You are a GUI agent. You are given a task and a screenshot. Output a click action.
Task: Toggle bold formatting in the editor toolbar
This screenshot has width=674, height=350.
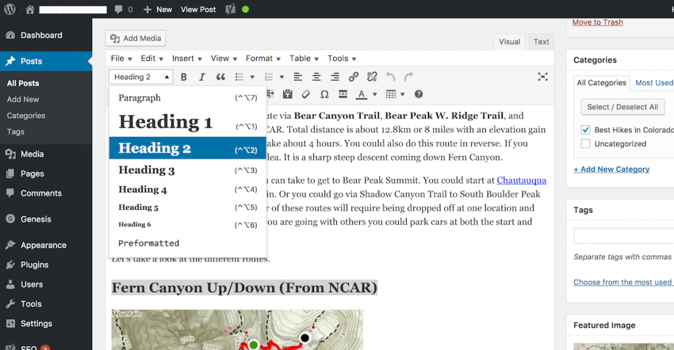point(184,77)
